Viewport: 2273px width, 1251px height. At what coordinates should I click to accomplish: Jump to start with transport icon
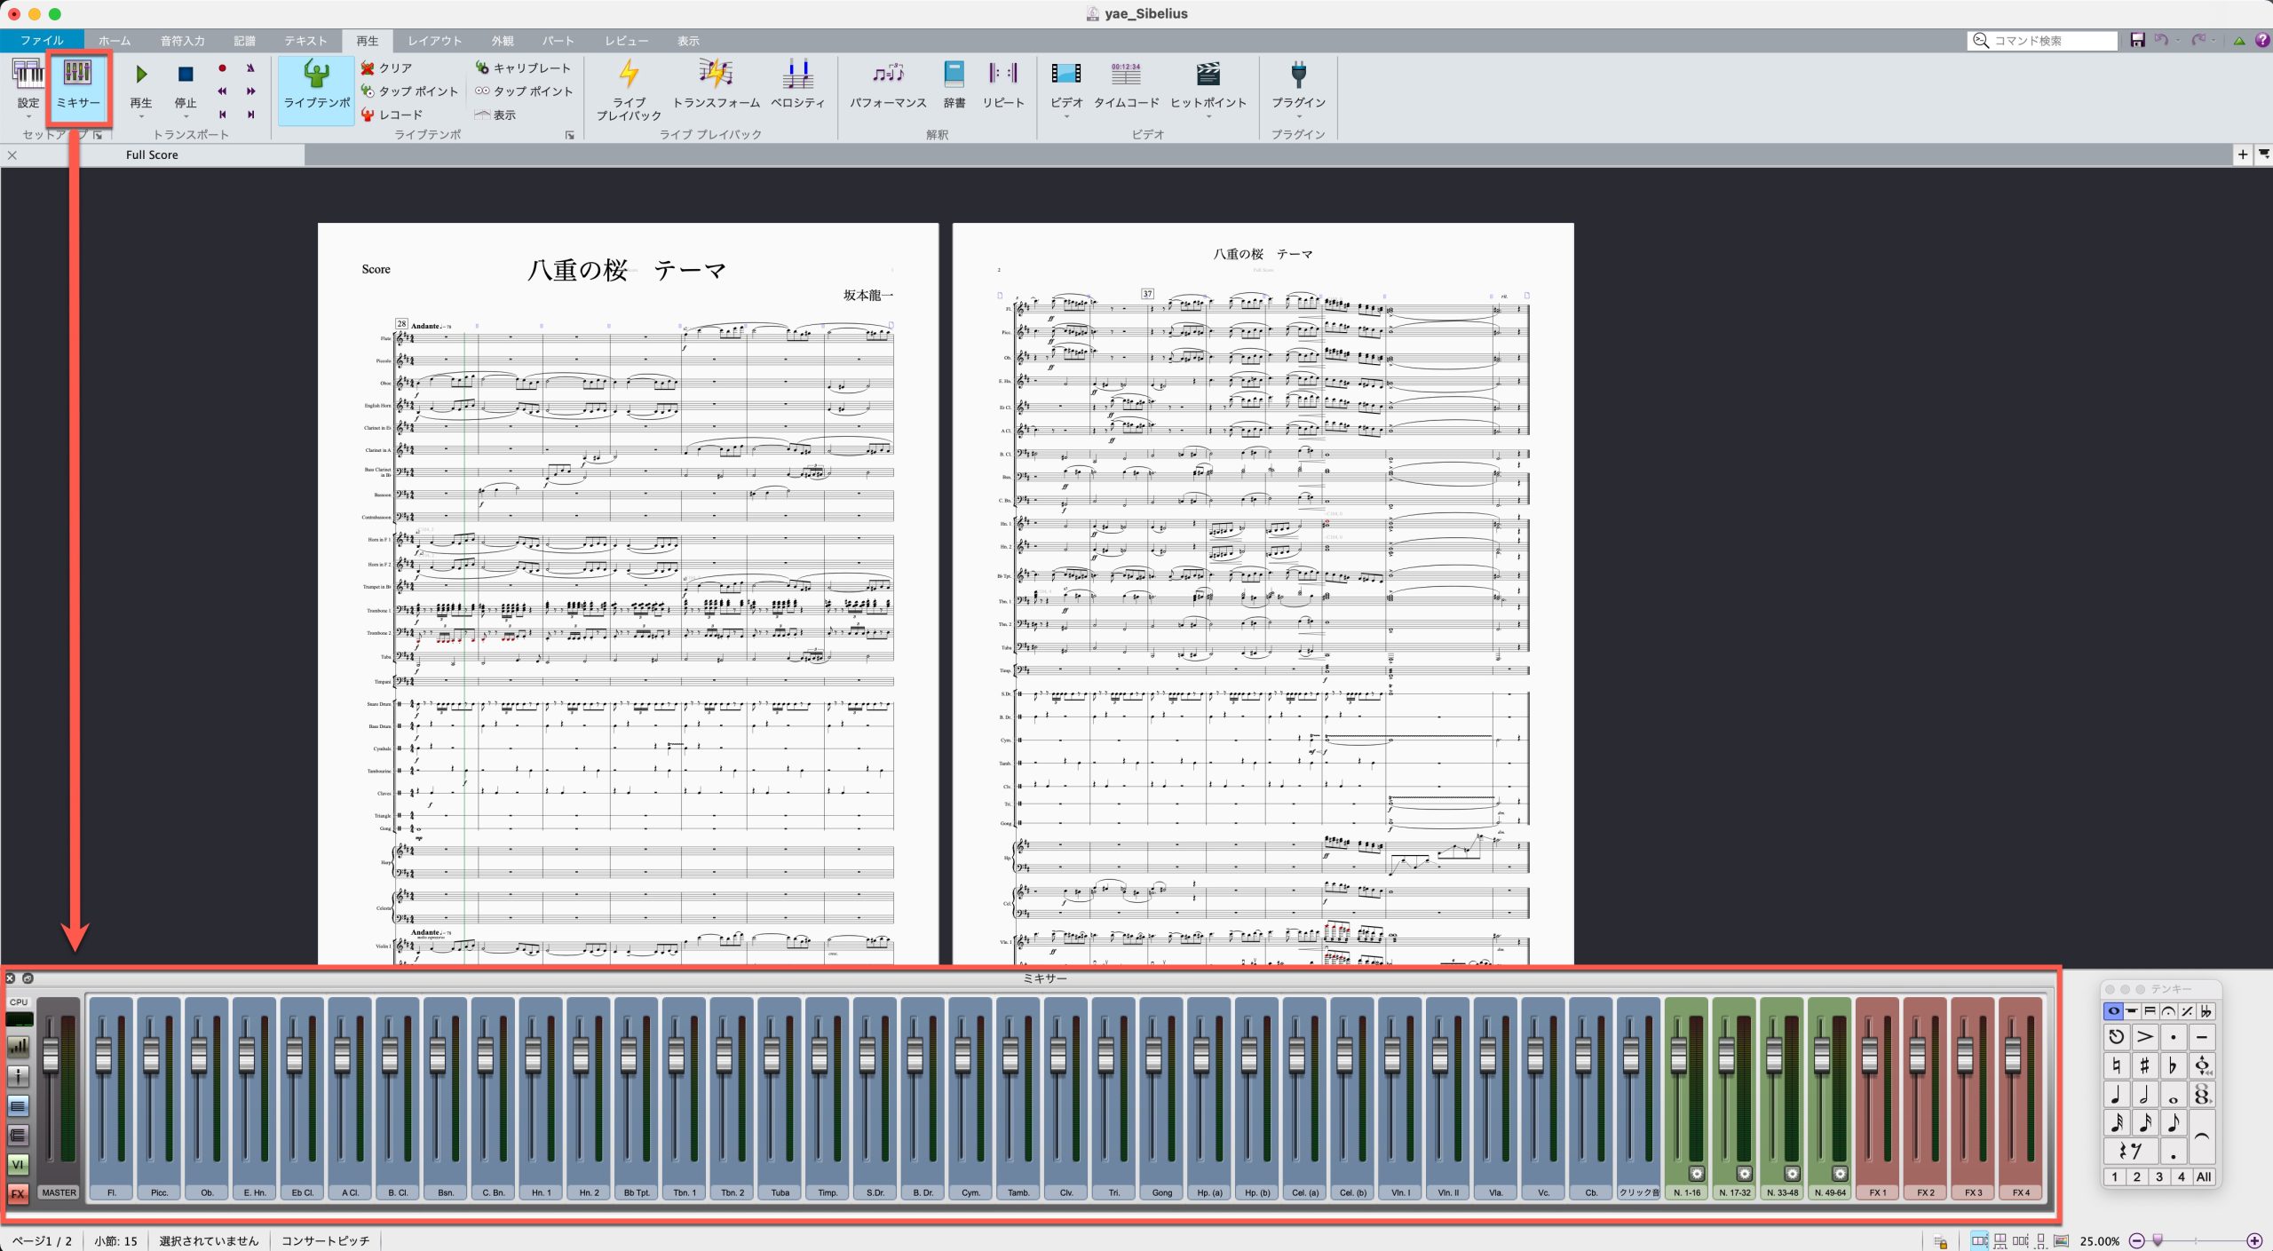[x=222, y=115]
